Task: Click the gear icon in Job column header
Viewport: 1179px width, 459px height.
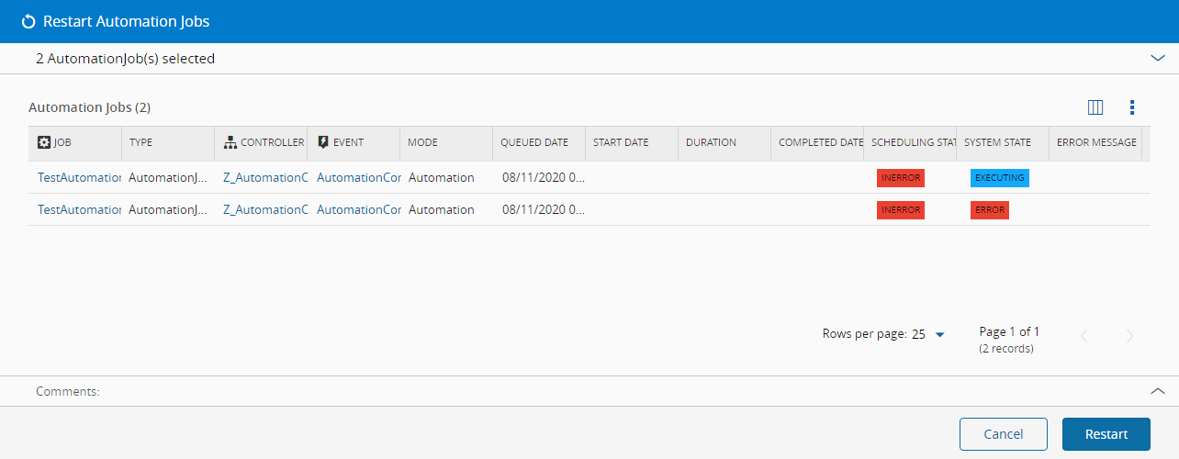Action: click(44, 142)
